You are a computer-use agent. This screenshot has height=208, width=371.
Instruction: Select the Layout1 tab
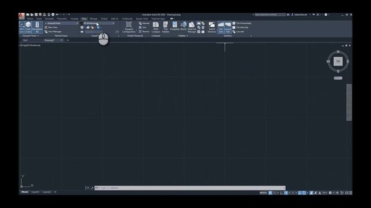(x=35, y=192)
